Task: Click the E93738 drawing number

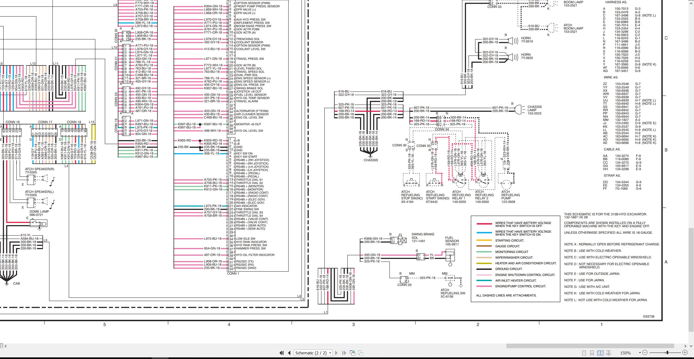Action: coord(649,317)
